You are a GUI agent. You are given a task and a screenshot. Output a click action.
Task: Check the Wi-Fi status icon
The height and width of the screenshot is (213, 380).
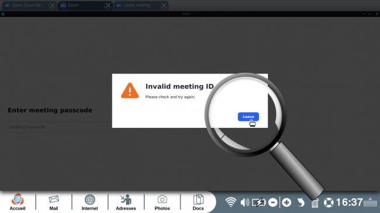[x=231, y=202]
